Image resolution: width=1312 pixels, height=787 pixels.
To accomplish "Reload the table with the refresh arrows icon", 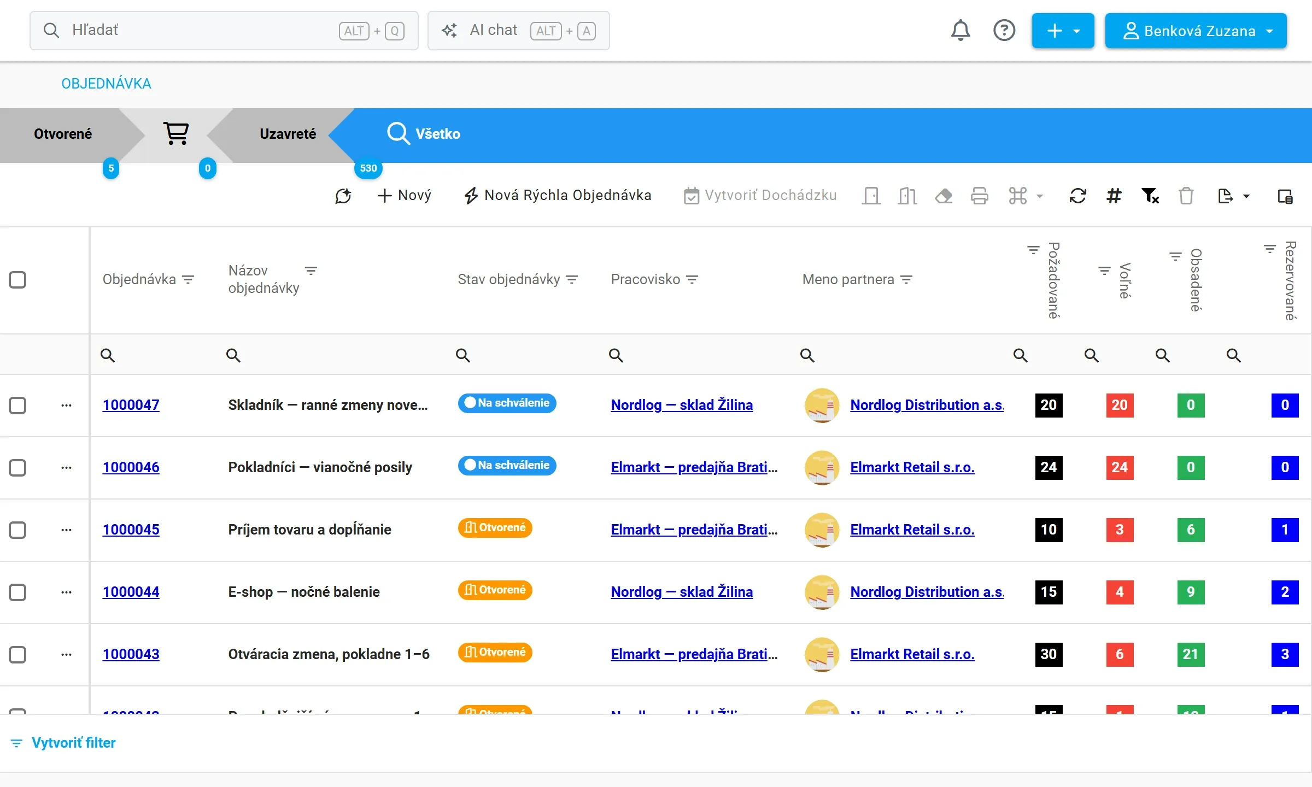I will 1078,196.
